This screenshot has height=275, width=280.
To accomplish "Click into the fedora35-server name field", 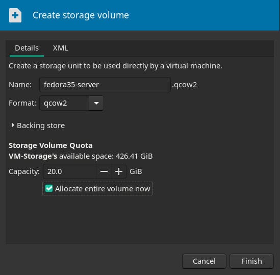I will point(105,85).
